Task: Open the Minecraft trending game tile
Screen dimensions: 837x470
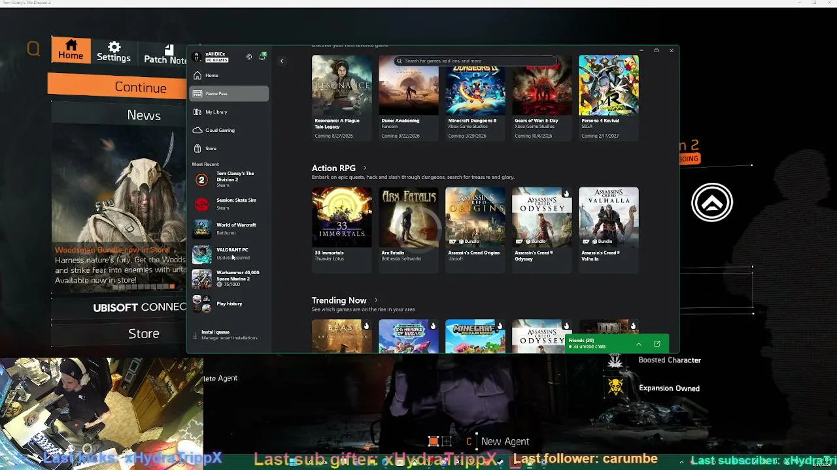Action: (x=475, y=336)
